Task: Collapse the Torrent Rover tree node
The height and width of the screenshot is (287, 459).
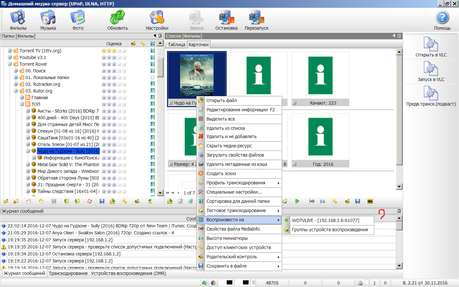Action: tap(10, 64)
